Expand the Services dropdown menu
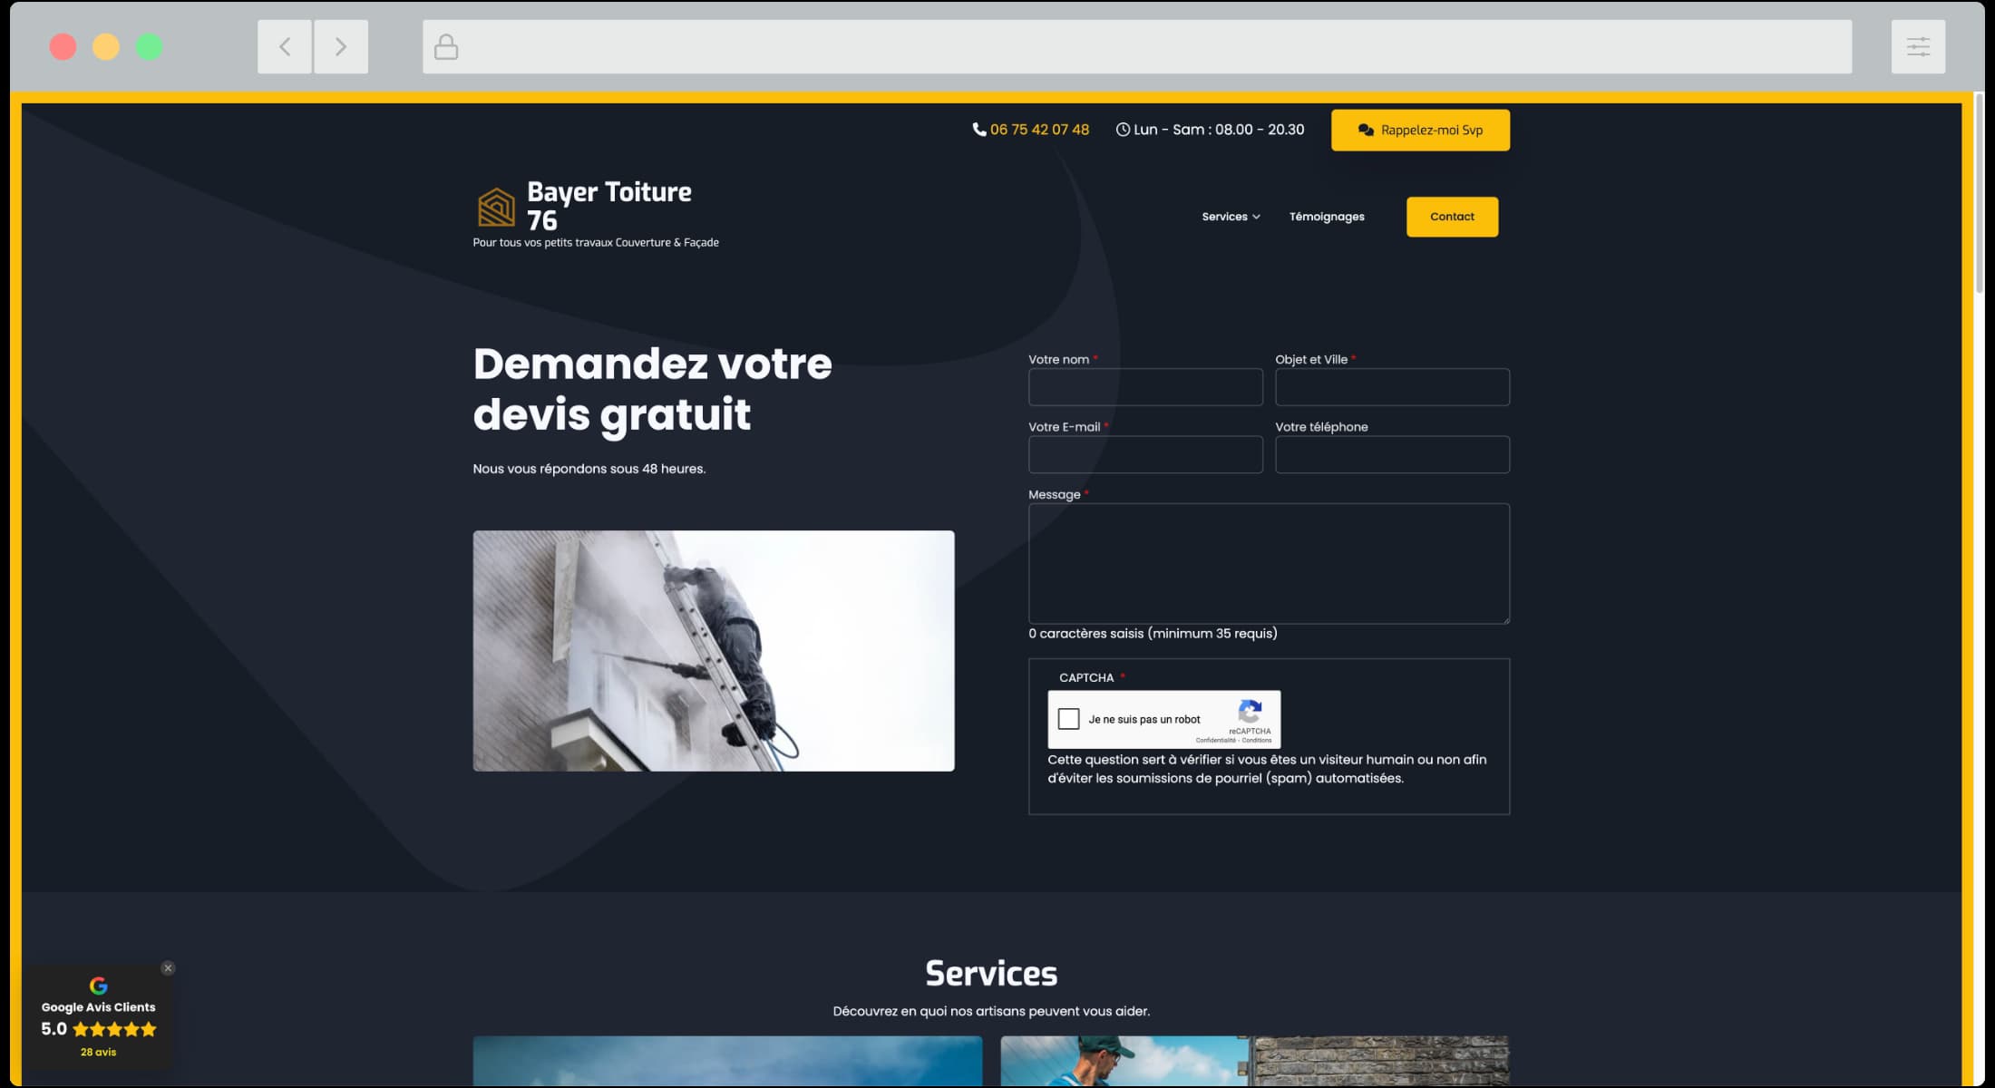The width and height of the screenshot is (1995, 1088). point(1231,217)
